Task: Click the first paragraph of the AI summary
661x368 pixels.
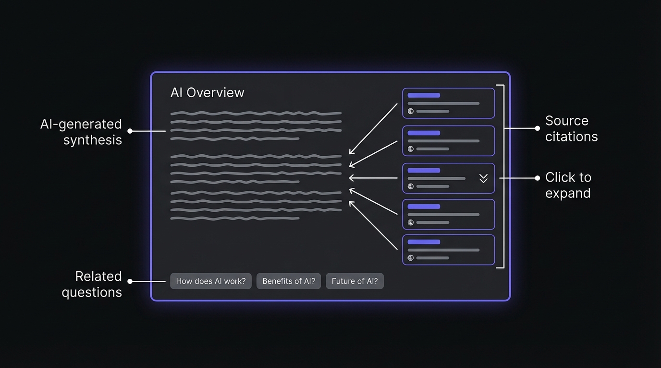Action: tap(256, 126)
